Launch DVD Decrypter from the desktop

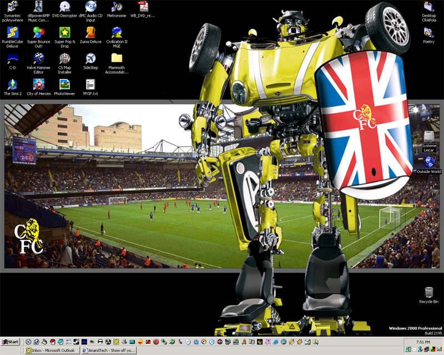65,7
